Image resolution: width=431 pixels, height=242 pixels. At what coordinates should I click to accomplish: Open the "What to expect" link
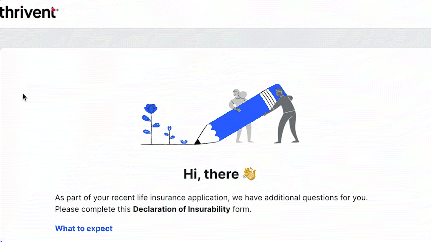point(84,229)
